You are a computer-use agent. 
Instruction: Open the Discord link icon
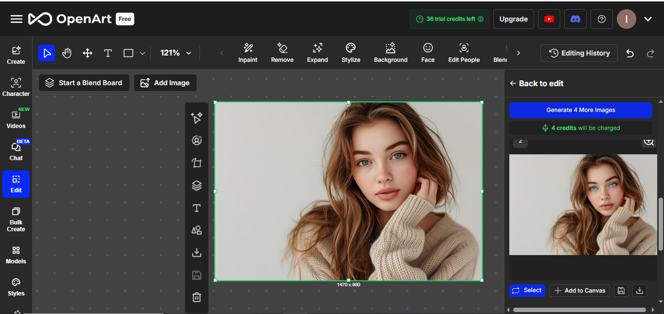pyautogui.click(x=575, y=19)
